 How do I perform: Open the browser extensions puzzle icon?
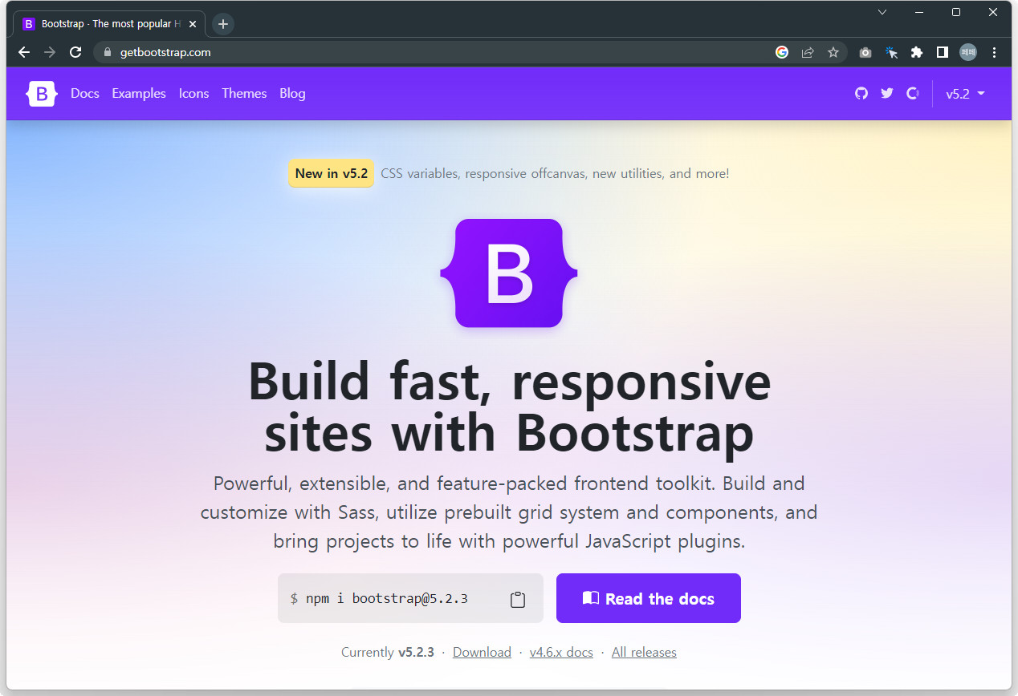(x=917, y=52)
